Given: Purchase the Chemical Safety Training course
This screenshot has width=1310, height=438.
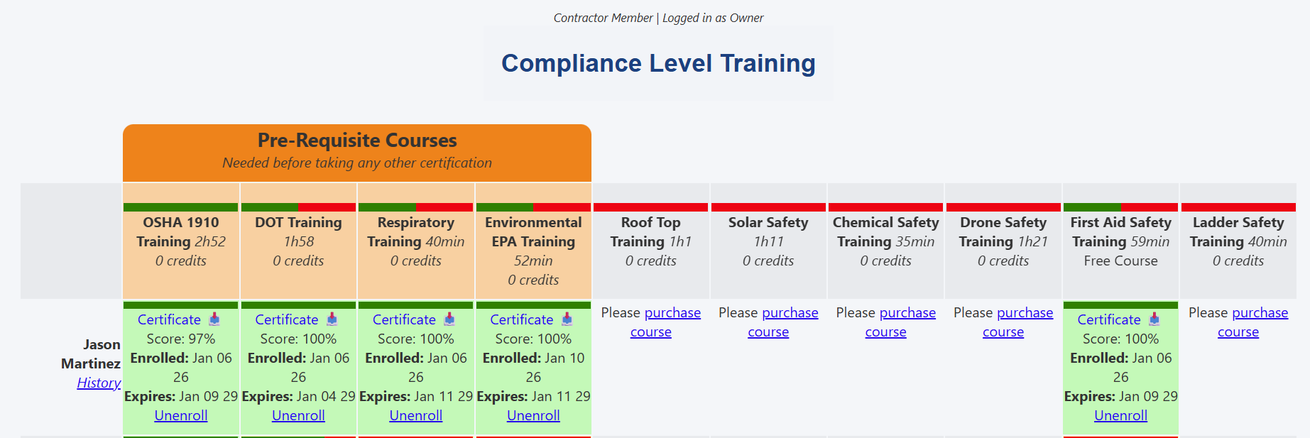Looking at the screenshot, I should tap(907, 313).
